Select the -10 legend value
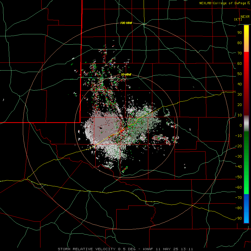Viewport: 251px width, 251px height. (238, 136)
